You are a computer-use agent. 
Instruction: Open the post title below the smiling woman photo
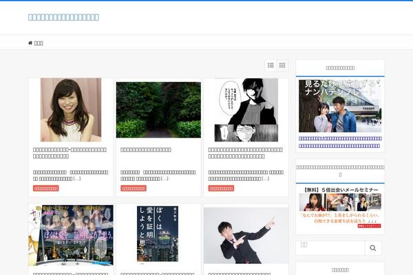click(70, 153)
